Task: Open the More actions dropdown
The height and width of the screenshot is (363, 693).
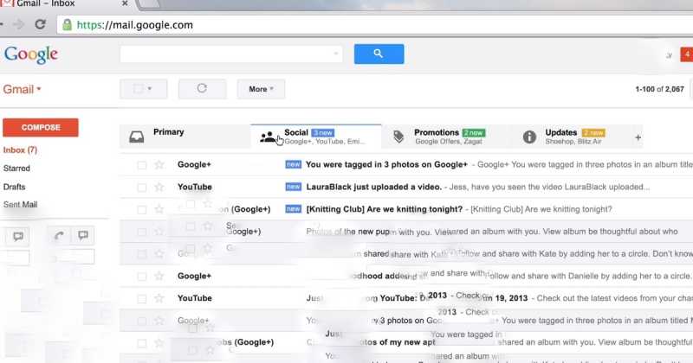Action: point(261,89)
